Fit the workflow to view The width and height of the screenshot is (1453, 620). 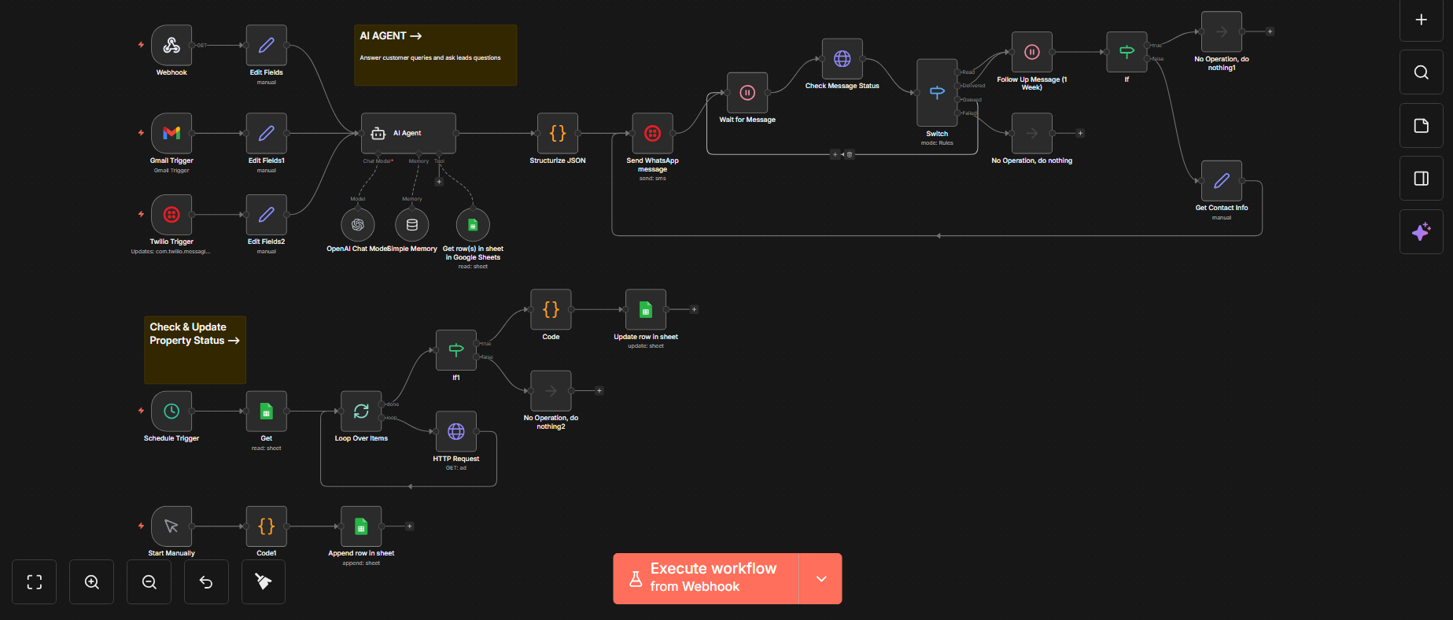(x=35, y=582)
